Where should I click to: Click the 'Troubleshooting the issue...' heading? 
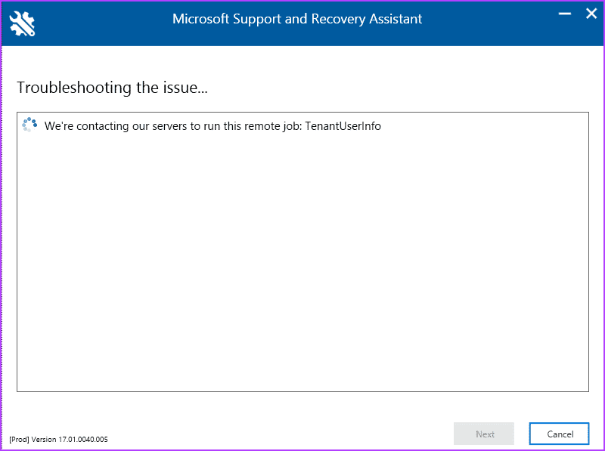click(x=112, y=88)
